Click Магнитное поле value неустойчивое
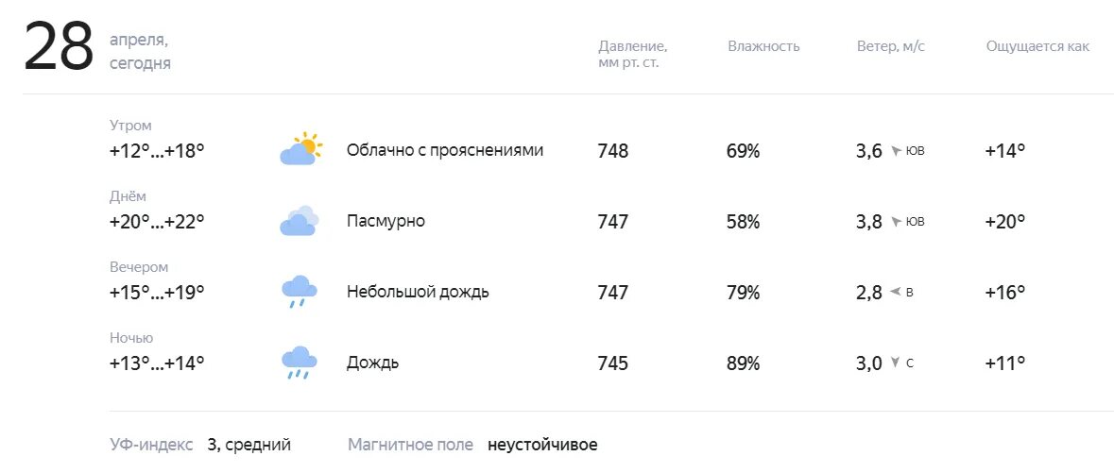Screen dimensions: 1114x473 542,446
